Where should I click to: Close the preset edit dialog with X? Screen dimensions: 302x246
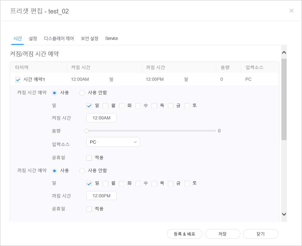pos(291,11)
